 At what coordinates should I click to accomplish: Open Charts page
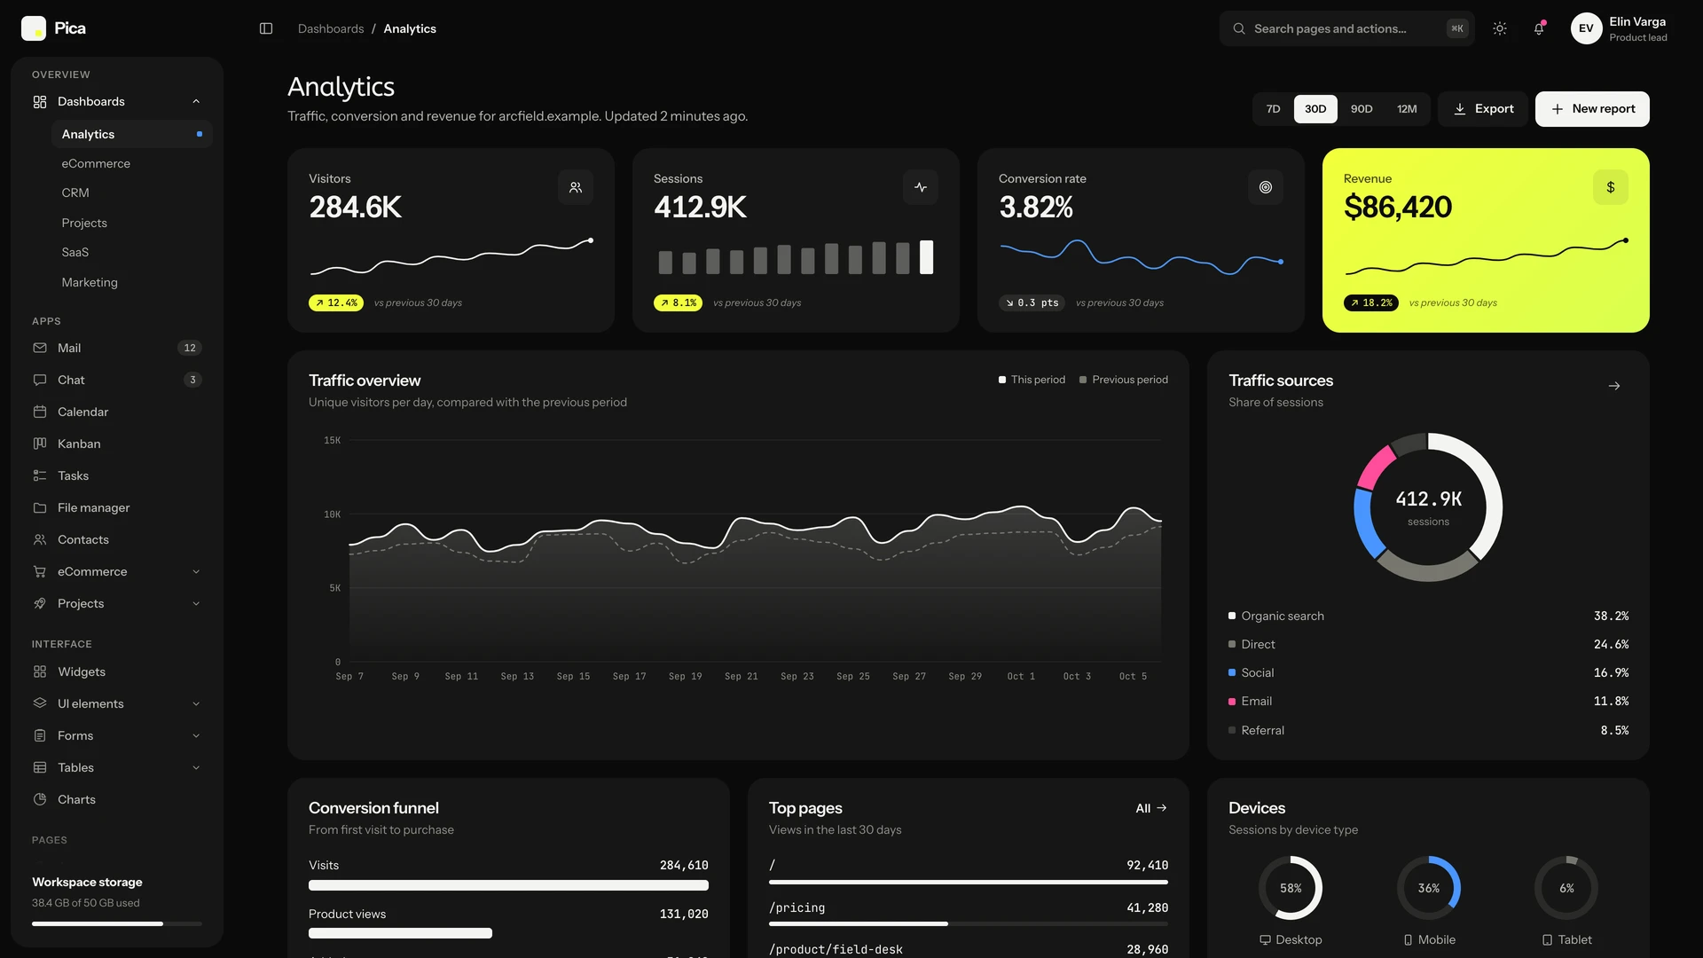[x=117, y=799]
